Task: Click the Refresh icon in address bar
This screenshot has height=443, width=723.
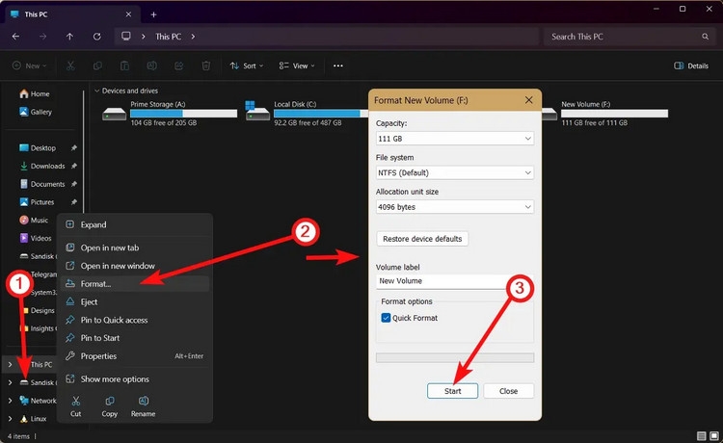Action: 96,37
